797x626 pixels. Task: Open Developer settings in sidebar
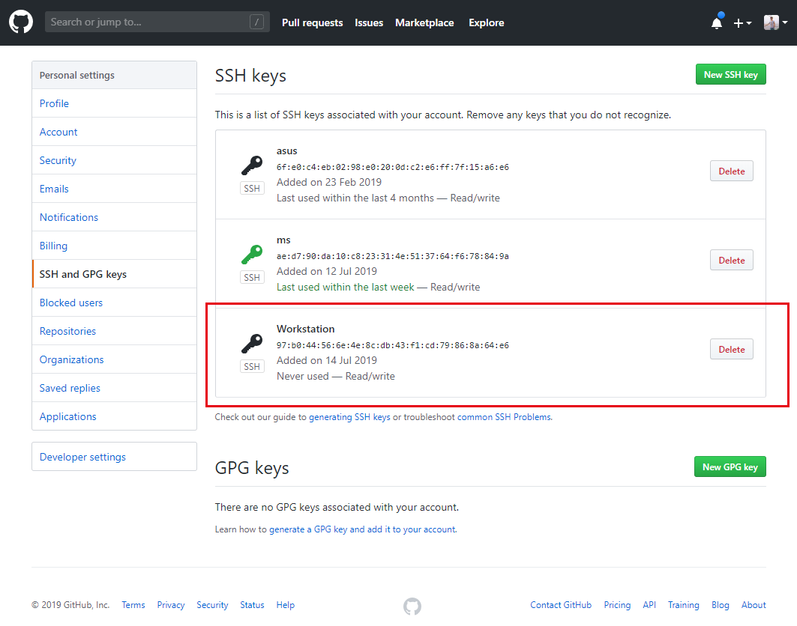(82, 457)
